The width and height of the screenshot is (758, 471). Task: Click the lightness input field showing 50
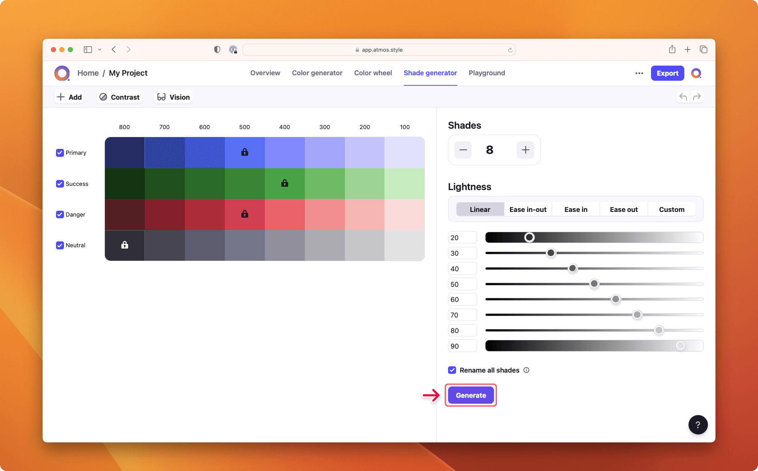(x=462, y=284)
